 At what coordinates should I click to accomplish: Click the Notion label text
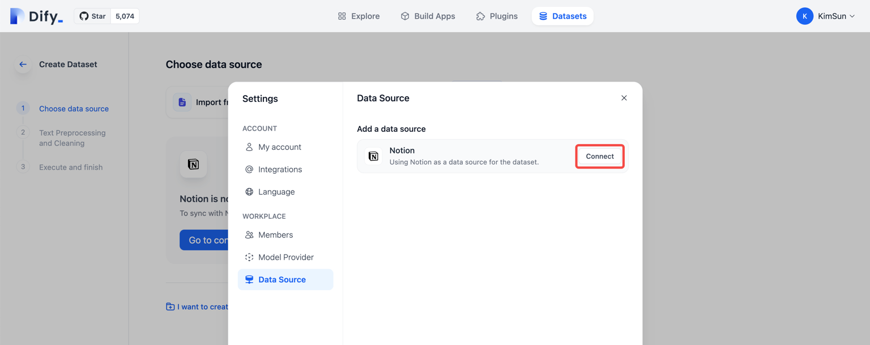pos(402,150)
